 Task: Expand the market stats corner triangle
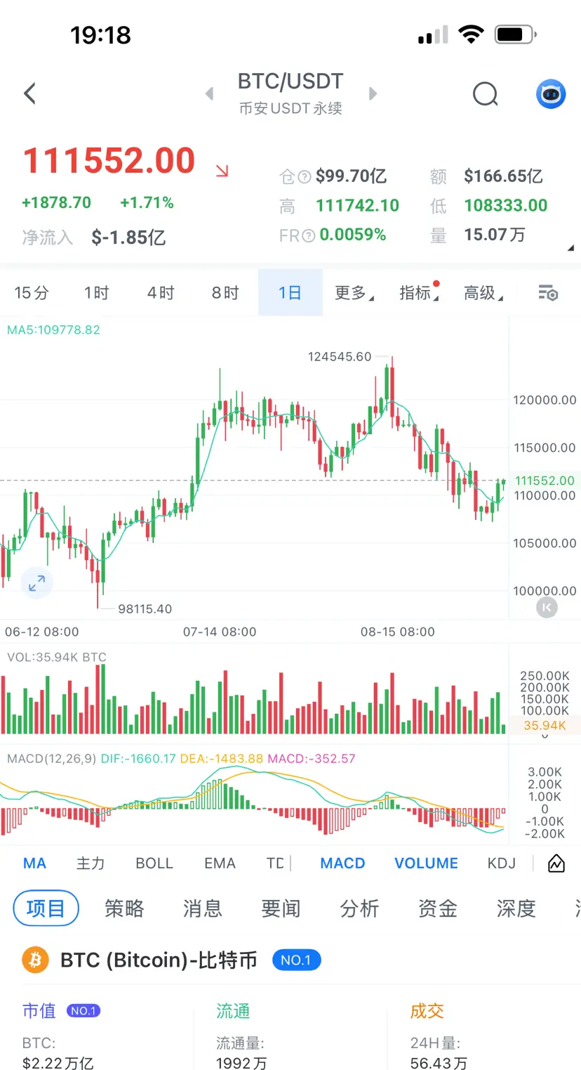pos(570,248)
